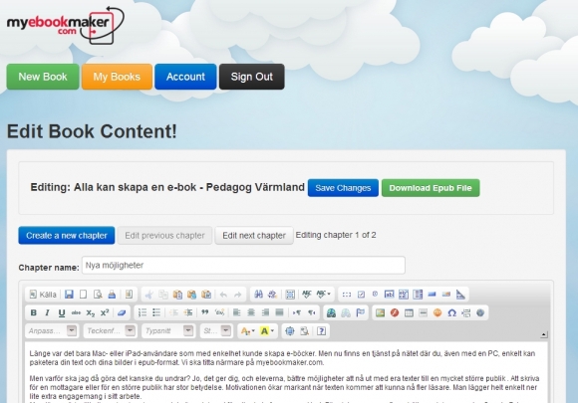Insert a bulleted list
This screenshot has width=578, height=403.
click(x=156, y=312)
